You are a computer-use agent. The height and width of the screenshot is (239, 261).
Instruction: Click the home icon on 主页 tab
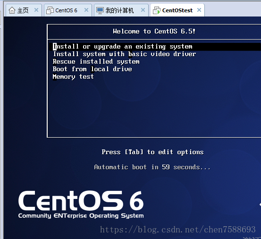tap(12, 10)
